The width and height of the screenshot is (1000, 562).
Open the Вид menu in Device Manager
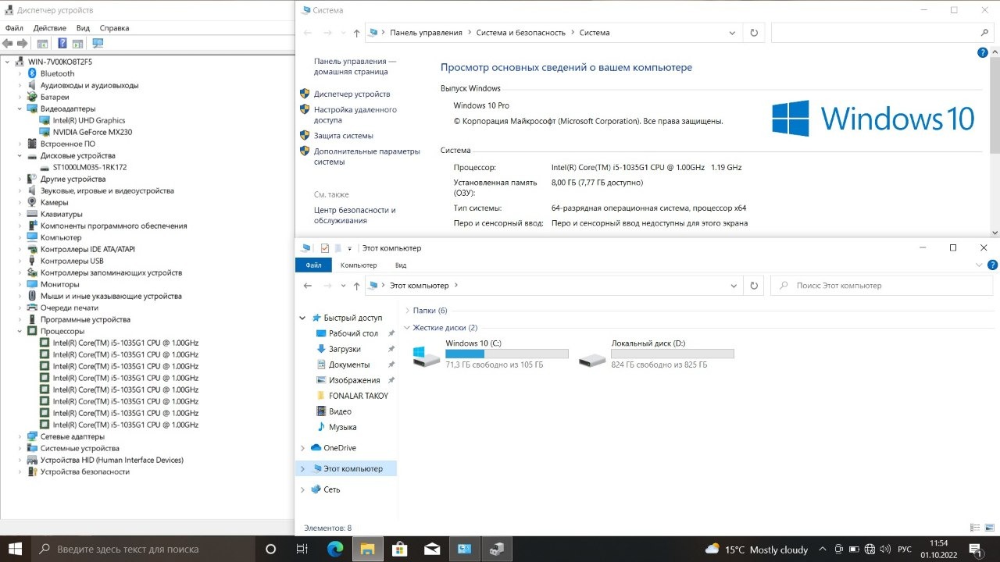83,28
